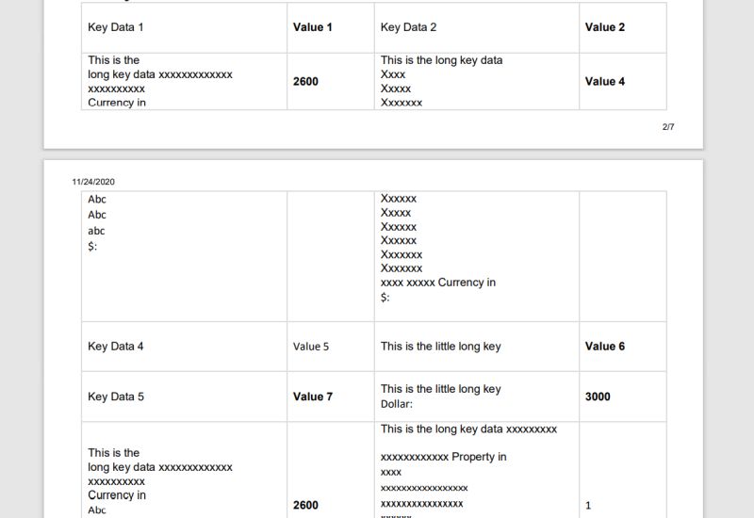Select 'This is the little long key' beside Value 6
The image size is (754, 518).
click(441, 347)
